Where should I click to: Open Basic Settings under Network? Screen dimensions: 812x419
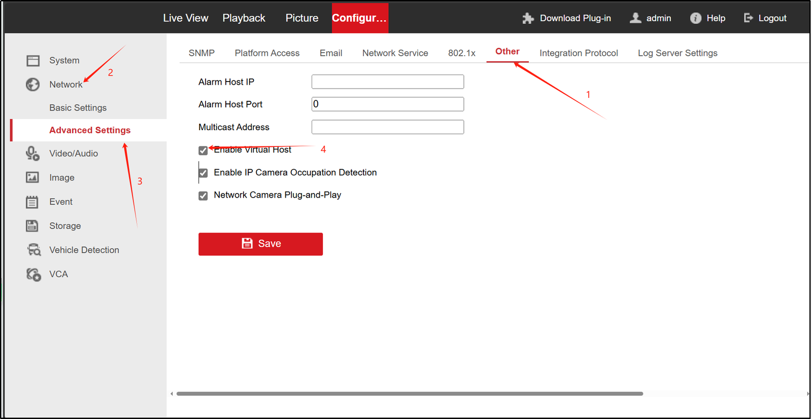[x=78, y=108]
